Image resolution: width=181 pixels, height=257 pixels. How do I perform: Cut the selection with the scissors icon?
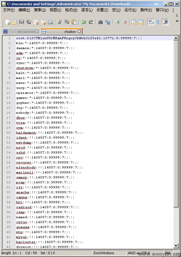click(x=60, y=22)
